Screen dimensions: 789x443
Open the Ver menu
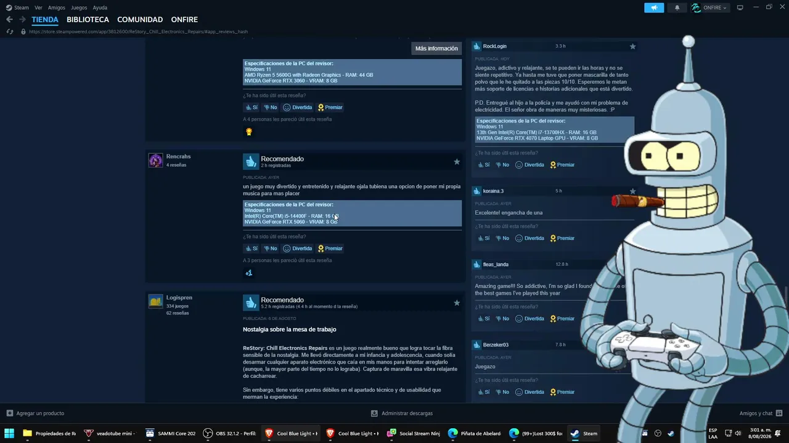pos(38,7)
